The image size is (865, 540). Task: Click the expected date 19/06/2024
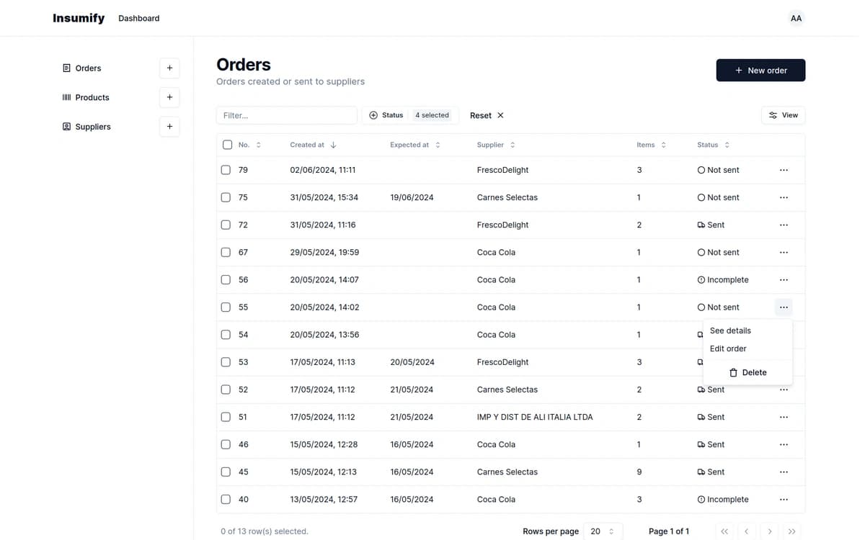(x=412, y=197)
